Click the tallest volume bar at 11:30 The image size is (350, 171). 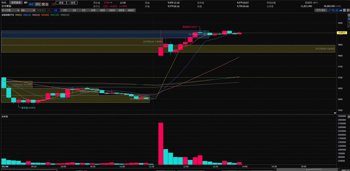[x=161, y=144]
